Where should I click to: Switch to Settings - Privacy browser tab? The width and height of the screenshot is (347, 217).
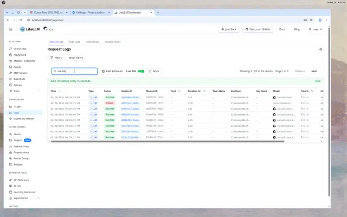click(x=91, y=12)
